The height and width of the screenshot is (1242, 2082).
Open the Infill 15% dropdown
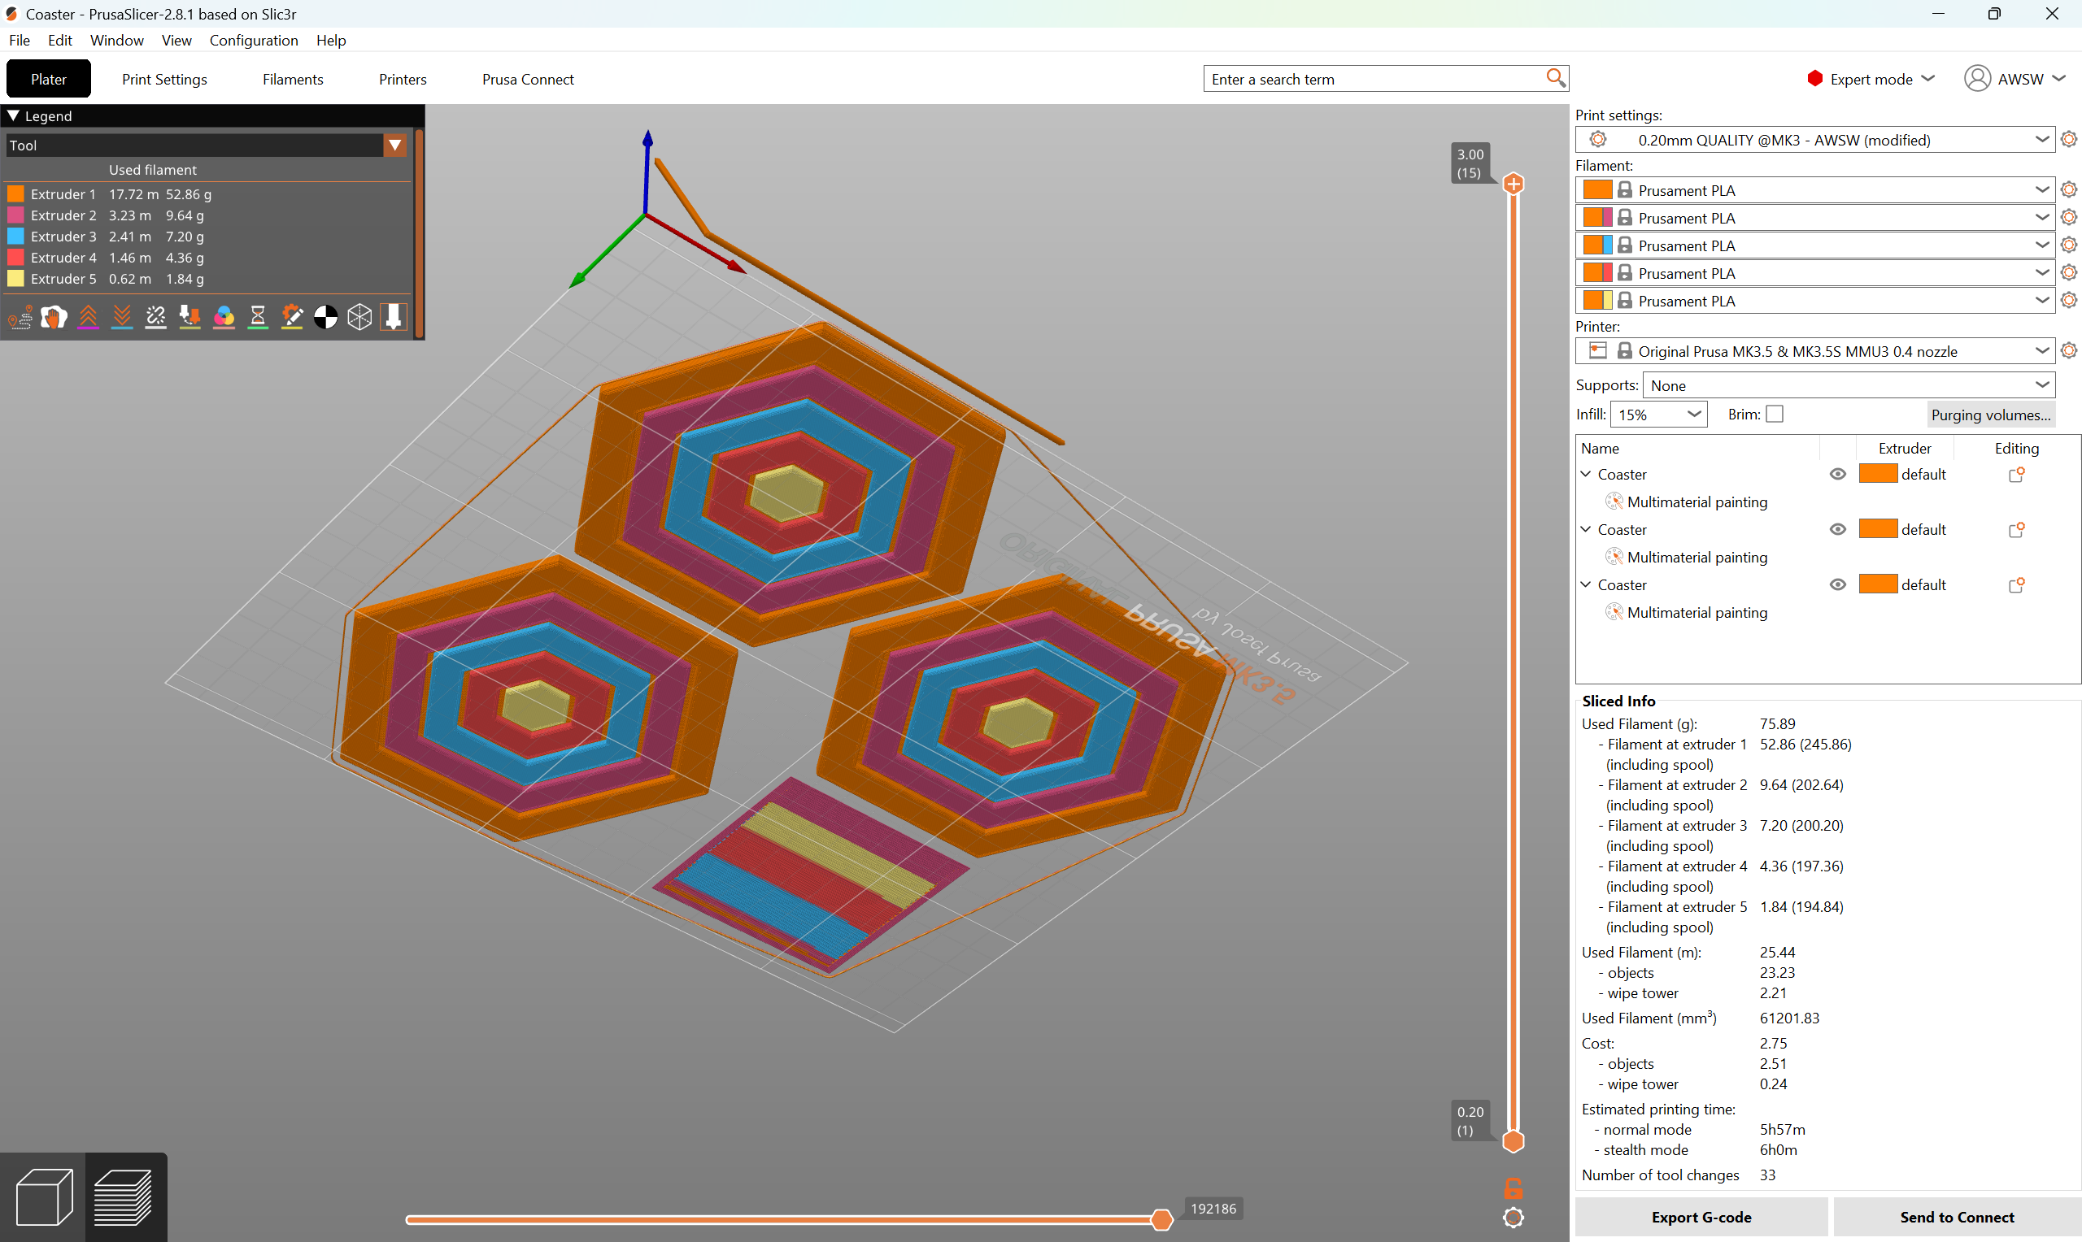coord(1658,415)
